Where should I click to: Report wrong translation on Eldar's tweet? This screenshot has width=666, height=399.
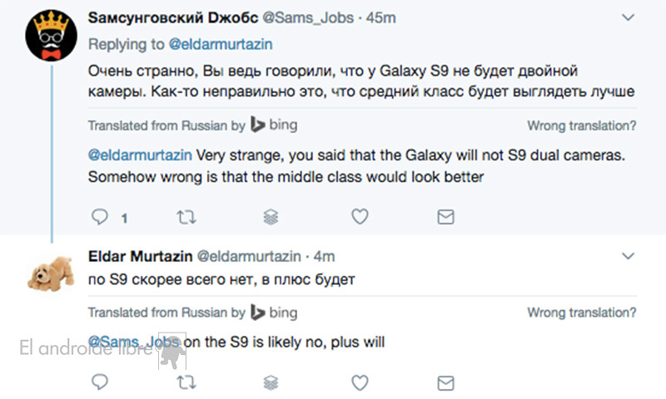[x=582, y=313]
